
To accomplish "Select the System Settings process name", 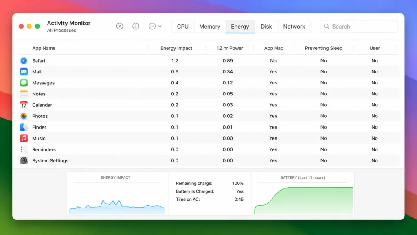I will tap(50, 160).
